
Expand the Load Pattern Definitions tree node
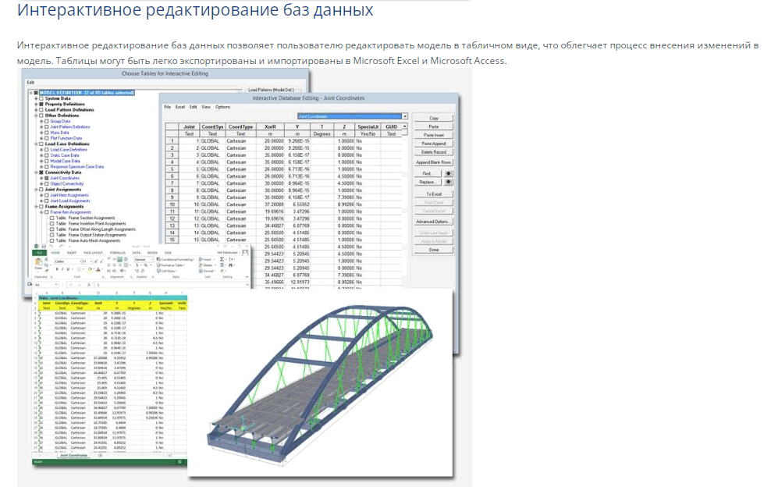36,110
